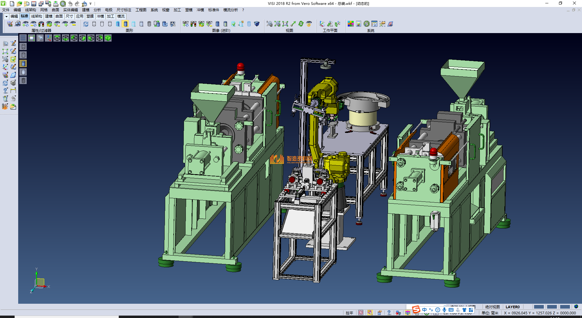The width and height of the screenshot is (582, 318).
Task: Click the green arrow vector view icon
Action: [293, 24]
